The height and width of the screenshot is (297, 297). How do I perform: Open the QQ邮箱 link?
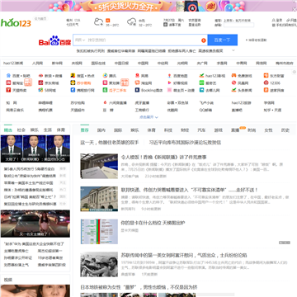(x=205, y=110)
